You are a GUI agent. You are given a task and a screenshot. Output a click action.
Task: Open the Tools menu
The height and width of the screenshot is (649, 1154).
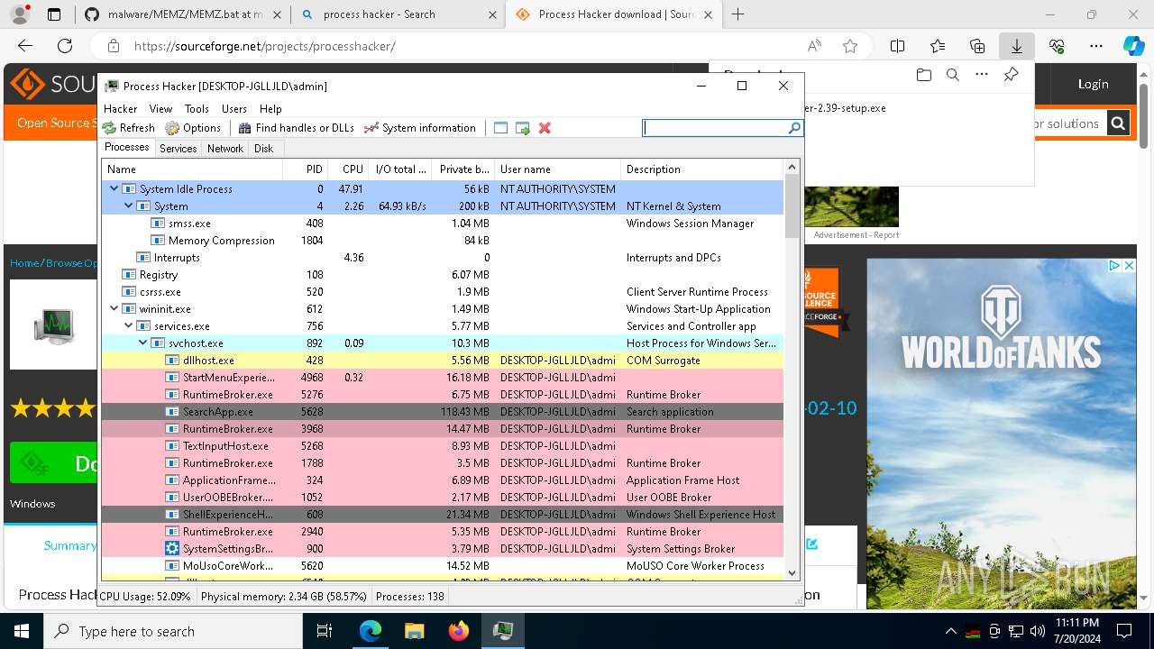197,108
